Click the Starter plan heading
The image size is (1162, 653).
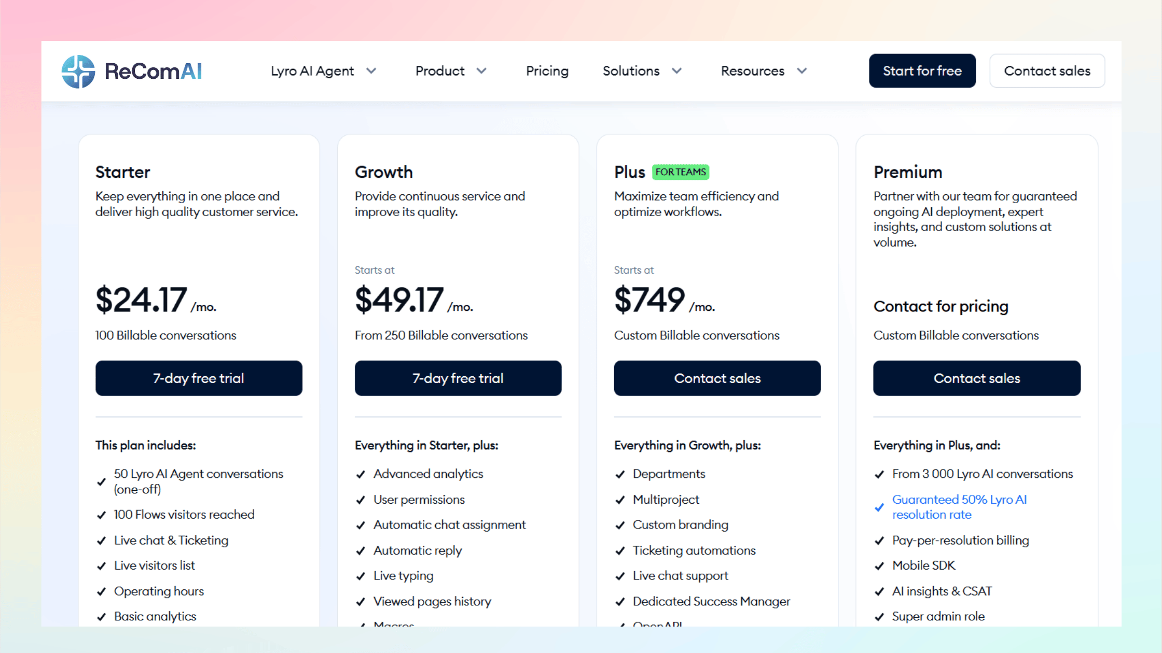(122, 172)
